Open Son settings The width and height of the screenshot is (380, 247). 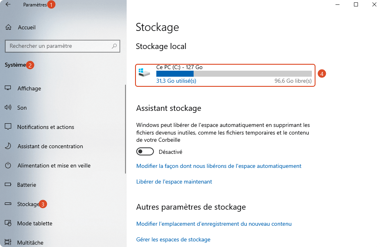pyautogui.click(x=22, y=108)
